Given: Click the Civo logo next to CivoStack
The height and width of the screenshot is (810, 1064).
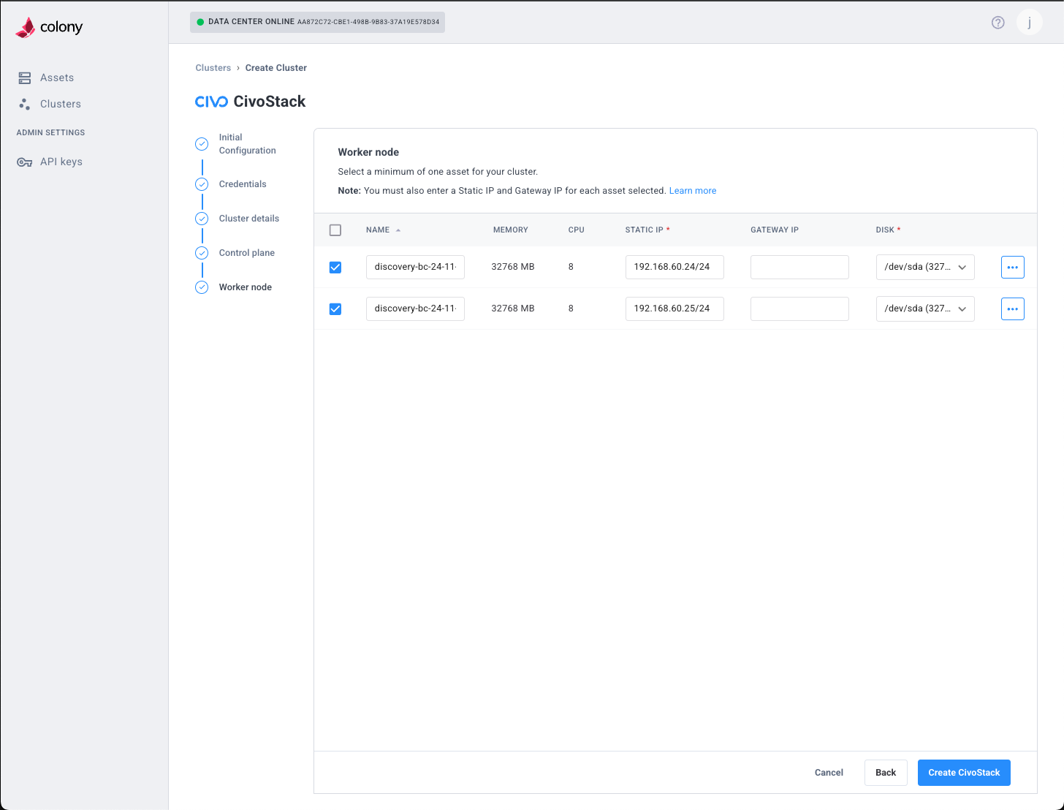Looking at the screenshot, I should coord(211,102).
